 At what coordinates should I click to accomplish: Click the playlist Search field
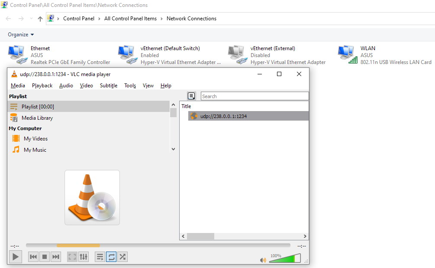(255, 96)
